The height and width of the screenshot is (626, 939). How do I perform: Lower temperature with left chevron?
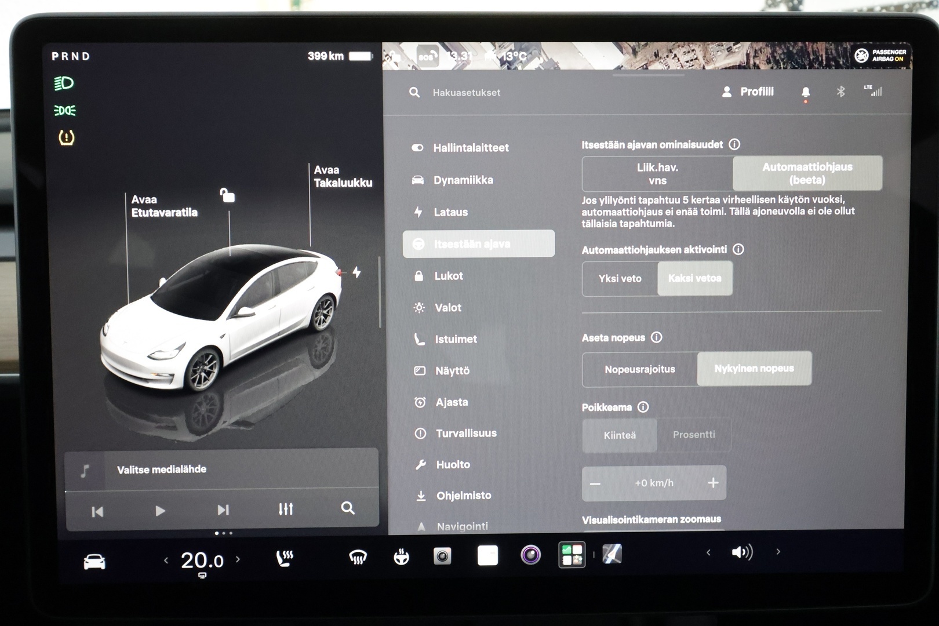166,560
